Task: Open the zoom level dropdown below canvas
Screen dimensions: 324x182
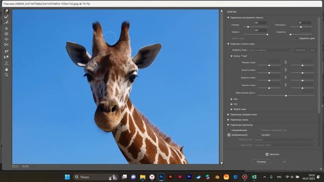Action: pos(33,166)
